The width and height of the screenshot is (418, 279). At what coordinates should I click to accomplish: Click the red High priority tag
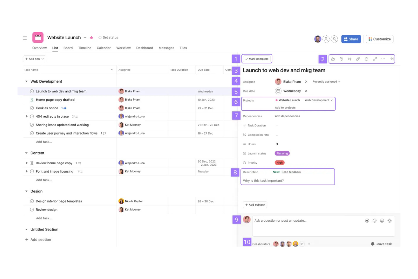point(279,163)
